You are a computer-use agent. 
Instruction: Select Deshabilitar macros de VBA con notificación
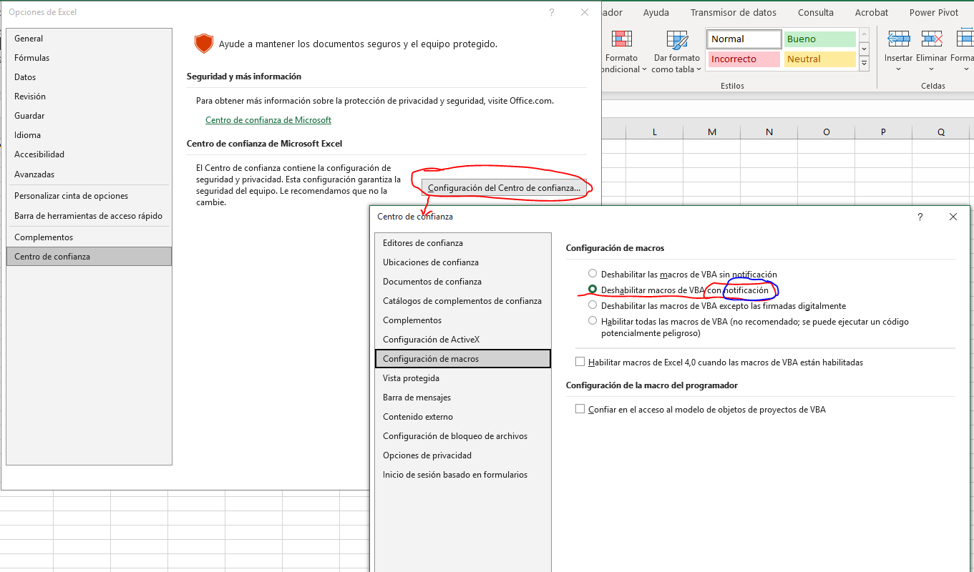pyautogui.click(x=593, y=290)
